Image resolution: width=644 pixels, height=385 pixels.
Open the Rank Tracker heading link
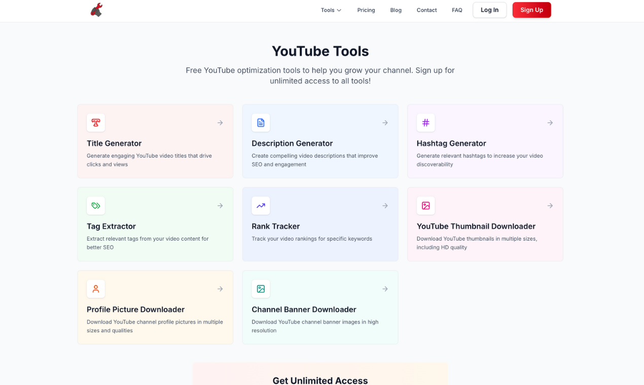coord(275,226)
